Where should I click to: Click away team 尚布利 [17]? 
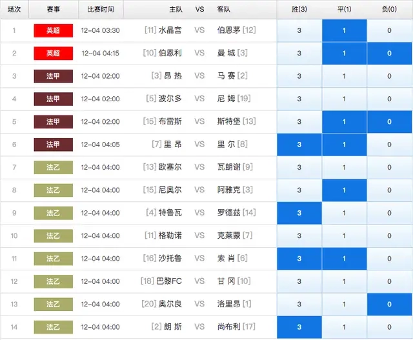tap(236, 327)
